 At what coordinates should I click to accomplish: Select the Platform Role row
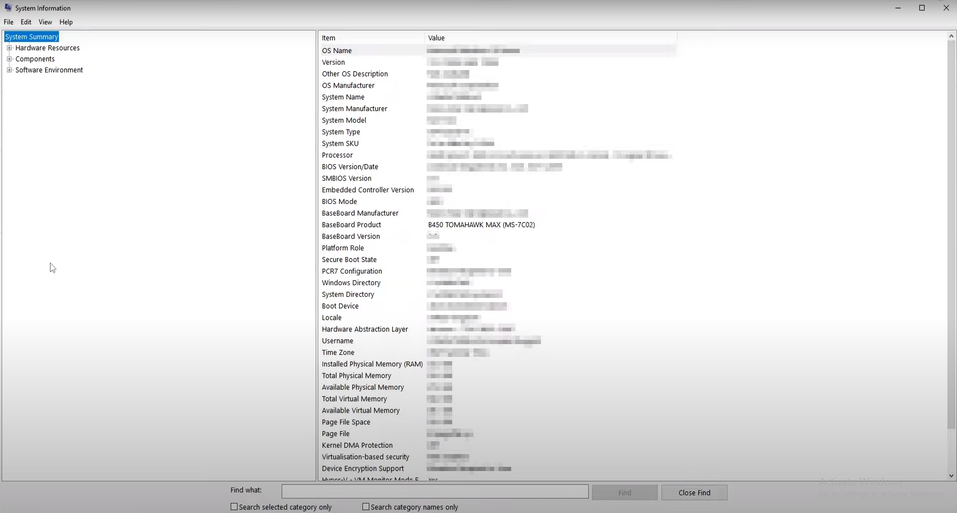click(x=498, y=249)
